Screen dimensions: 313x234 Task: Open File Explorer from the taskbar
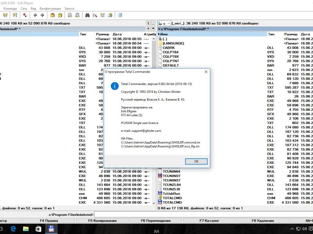[26, 229]
